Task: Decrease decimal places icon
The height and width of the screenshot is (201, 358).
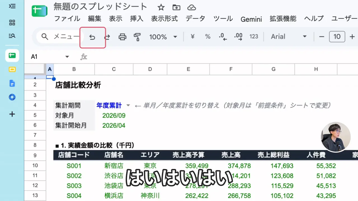Action: (223, 37)
